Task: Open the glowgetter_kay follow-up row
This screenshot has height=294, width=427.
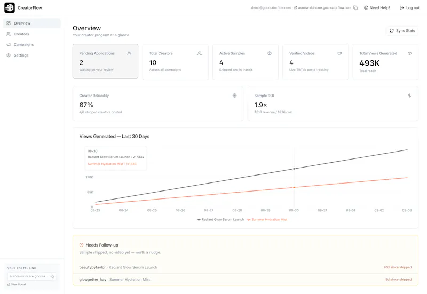Action: (x=246, y=279)
